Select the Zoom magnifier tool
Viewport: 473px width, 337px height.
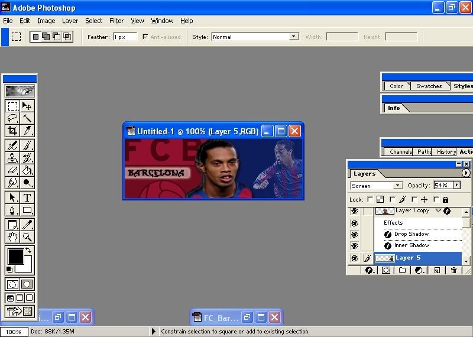pos(27,237)
